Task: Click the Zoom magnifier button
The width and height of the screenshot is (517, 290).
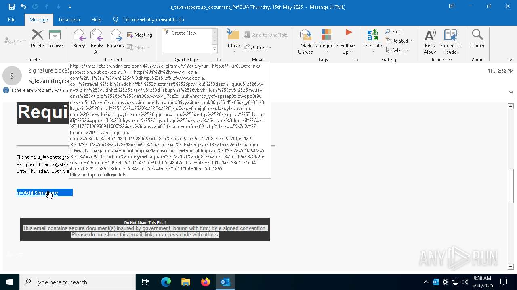Action: pos(477,39)
